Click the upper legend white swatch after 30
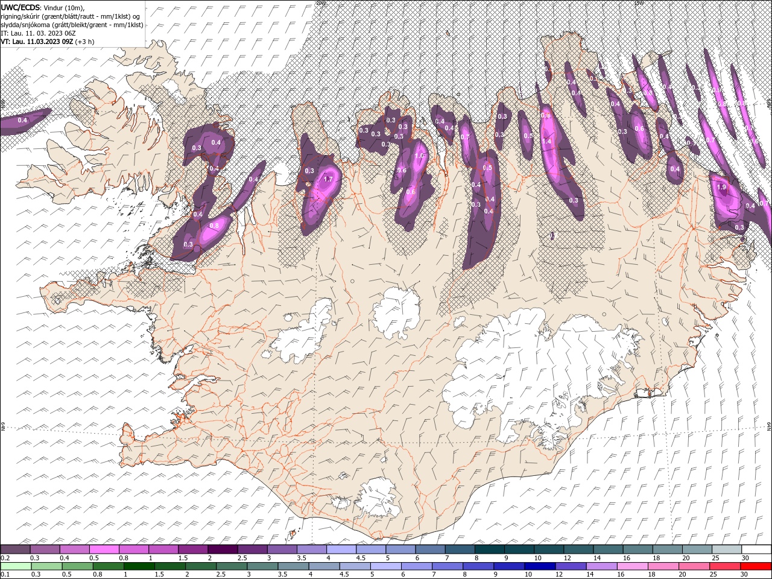772x579 pixels. [x=756, y=549]
